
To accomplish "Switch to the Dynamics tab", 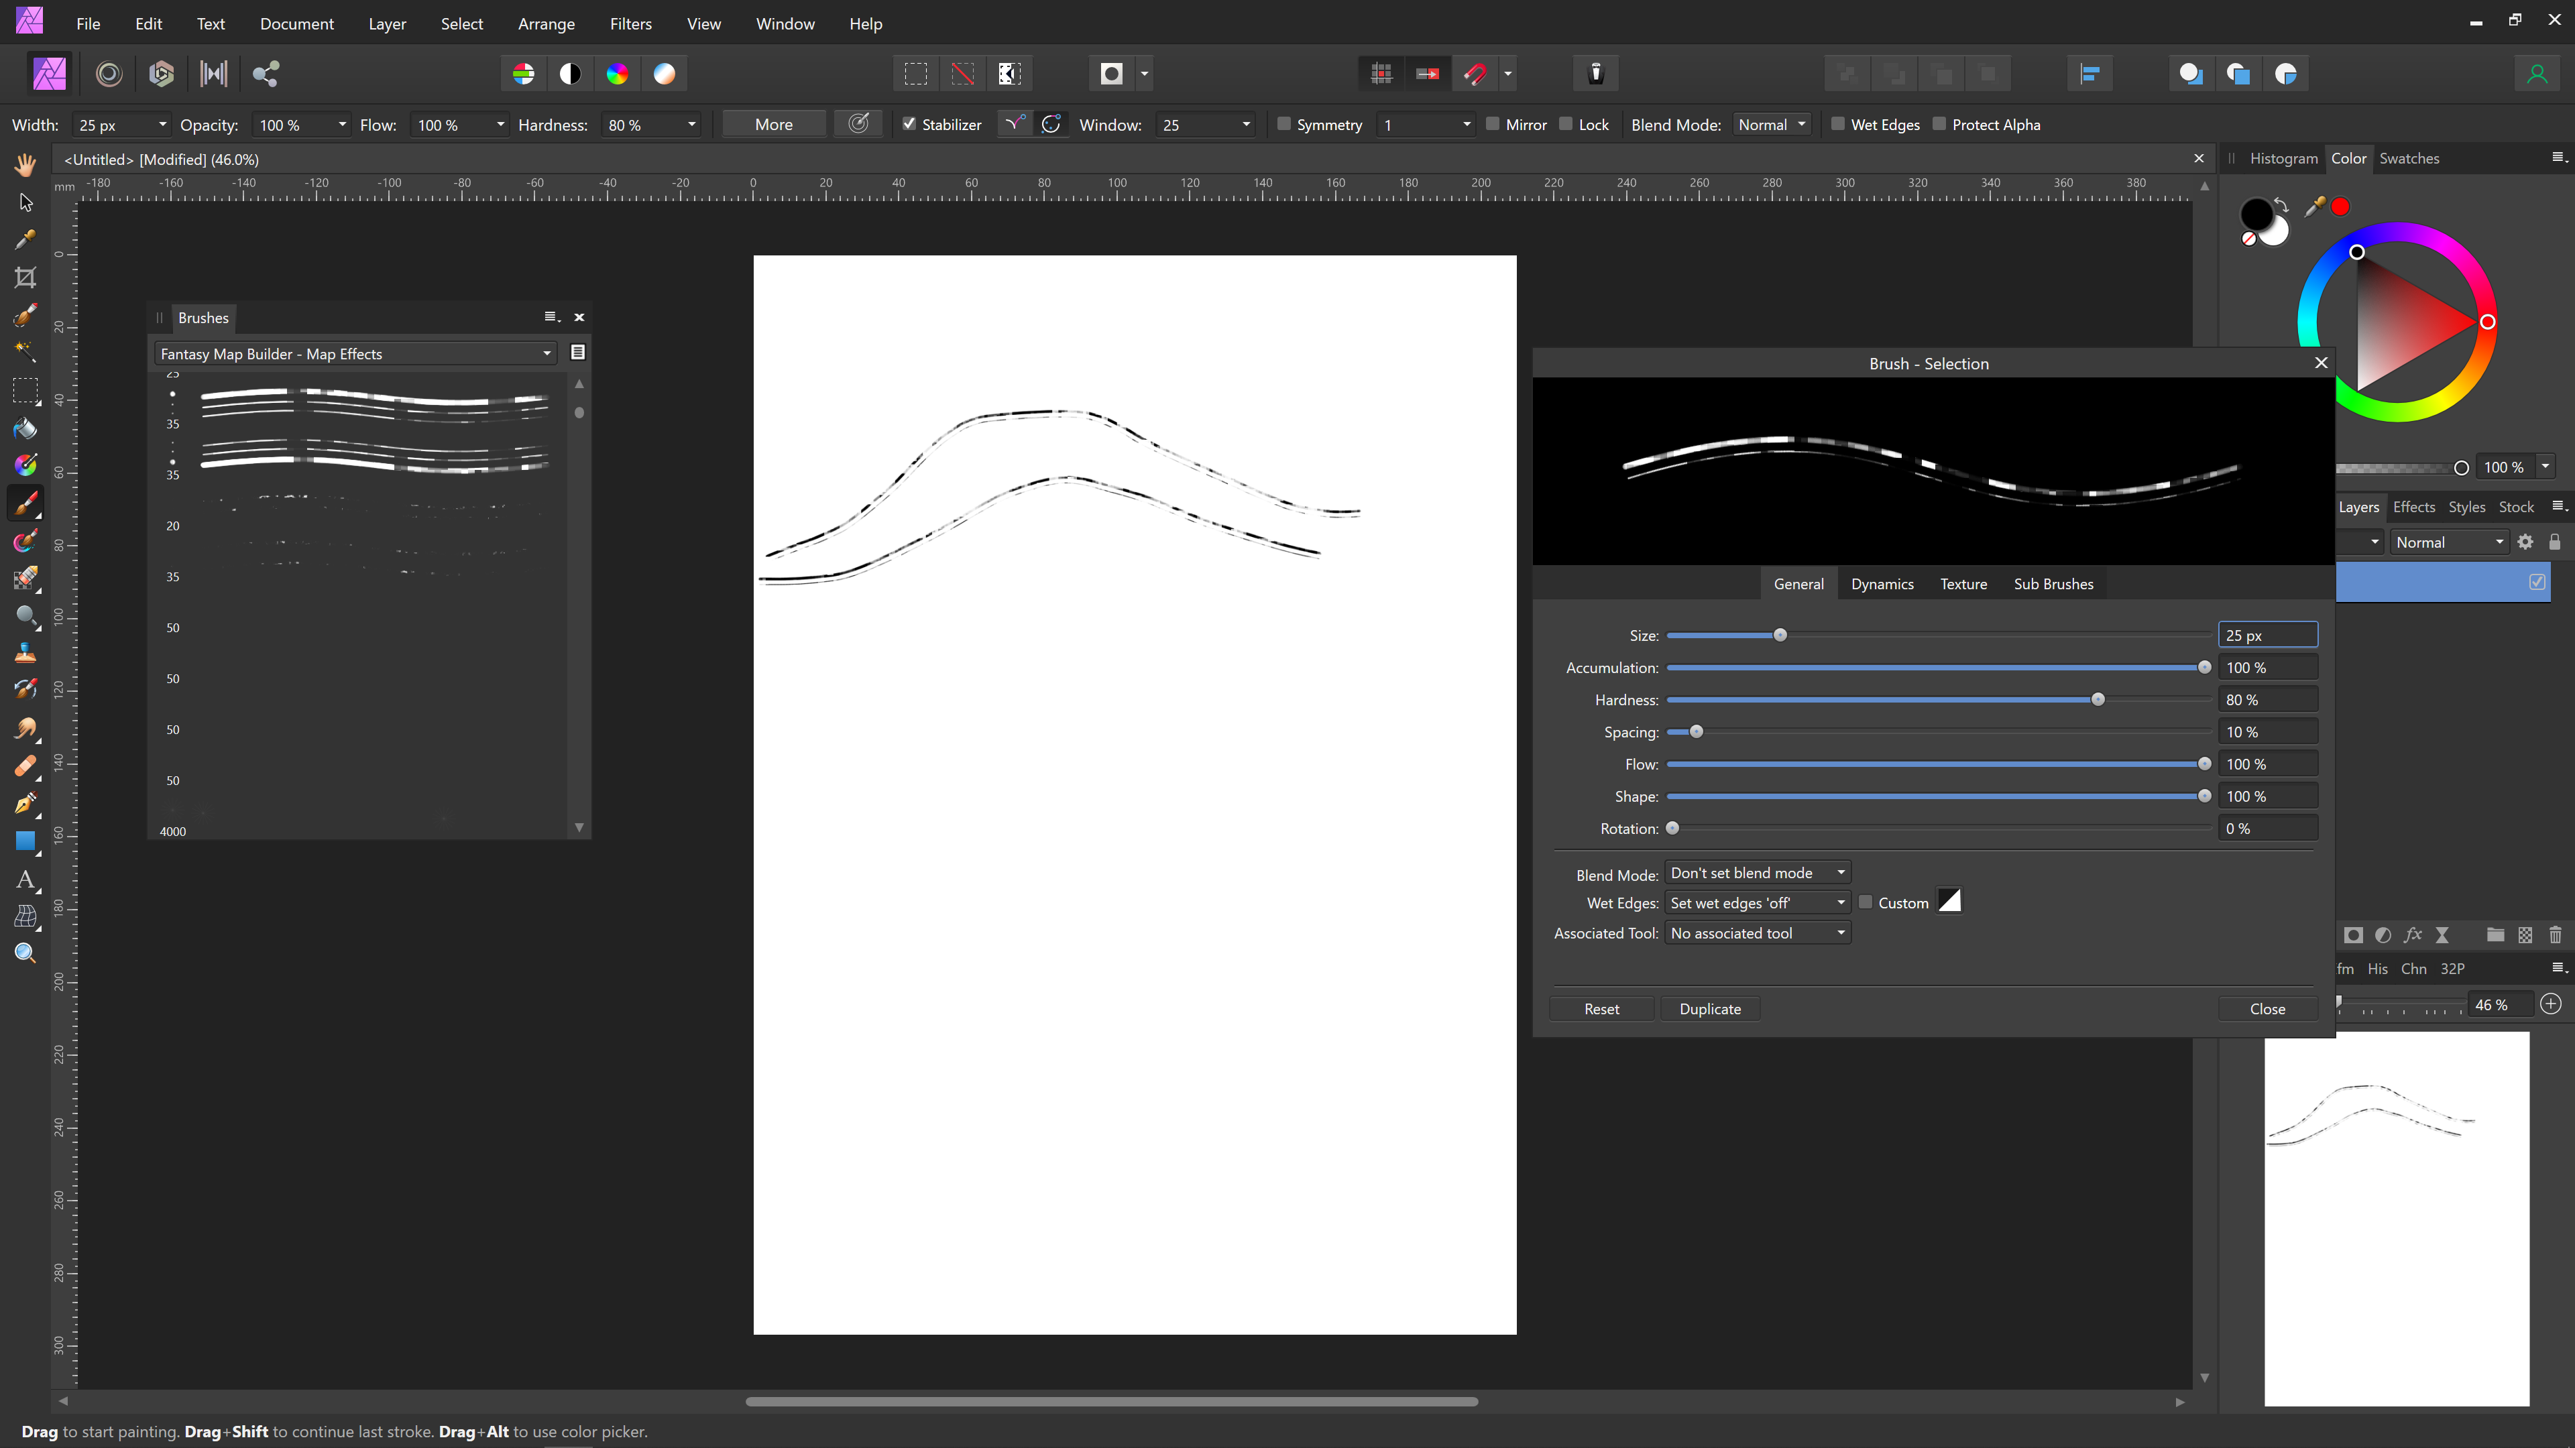I will [x=1882, y=583].
